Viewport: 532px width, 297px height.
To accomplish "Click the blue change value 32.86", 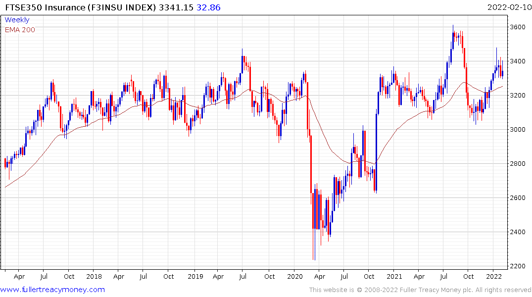I will click(208, 7).
